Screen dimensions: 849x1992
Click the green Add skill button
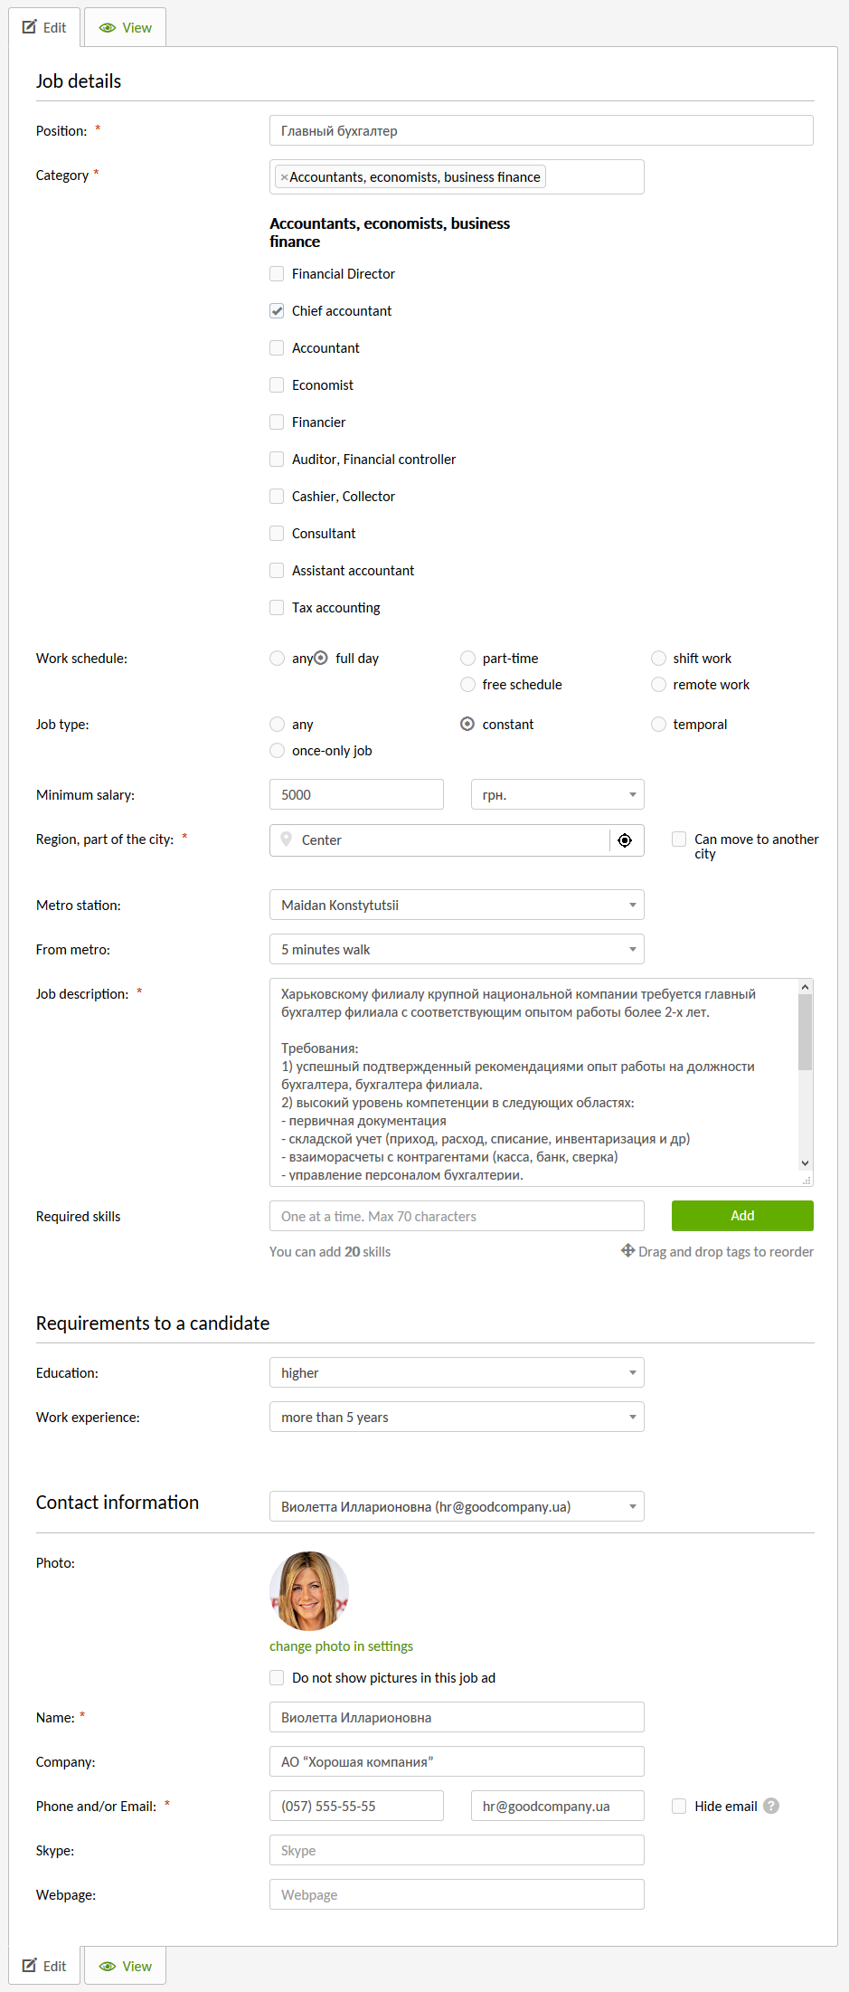pyautogui.click(x=742, y=1216)
